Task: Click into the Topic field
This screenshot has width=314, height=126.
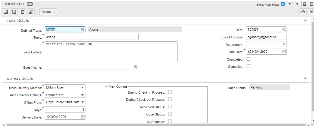Action: tap(91, 37)
